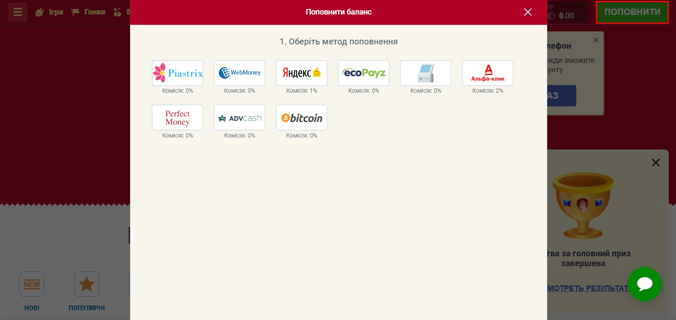
Task: Go to the Гонки section
Action: coord(89,12)
